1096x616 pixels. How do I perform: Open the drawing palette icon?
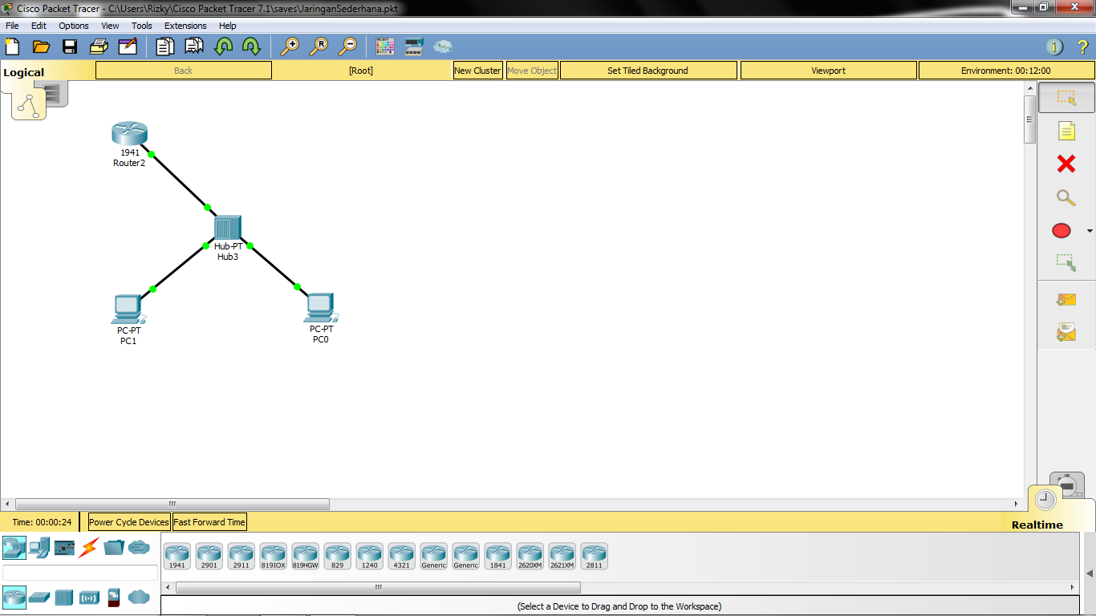tap(385, 47)
